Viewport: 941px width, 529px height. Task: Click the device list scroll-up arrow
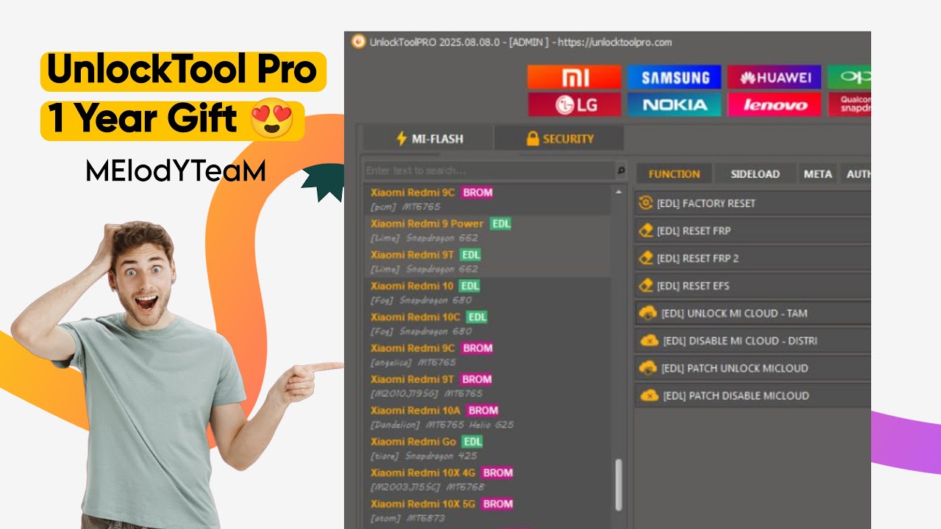tap(618, 192)
